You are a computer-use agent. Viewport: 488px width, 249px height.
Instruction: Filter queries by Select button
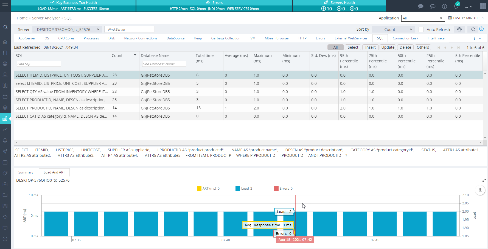tap(353, 47)
